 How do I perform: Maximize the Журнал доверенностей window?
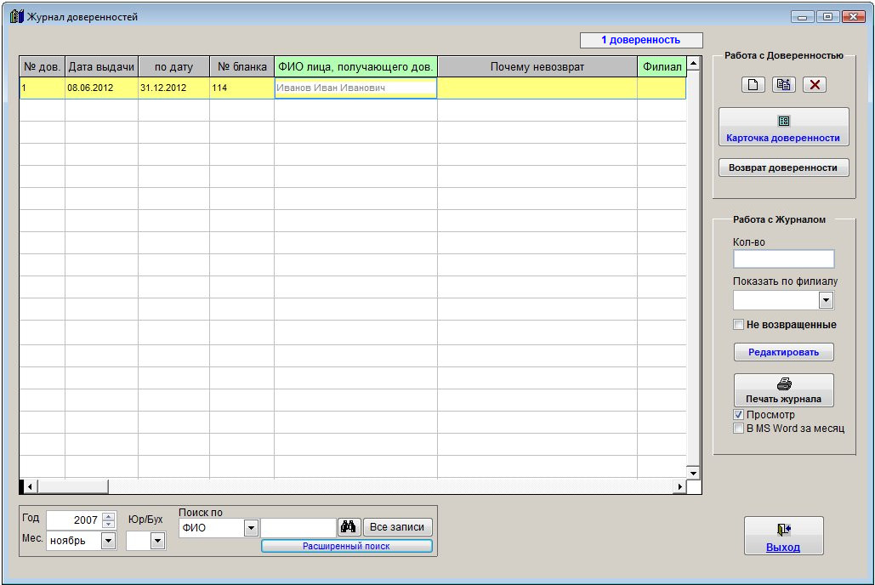[827, 17]
